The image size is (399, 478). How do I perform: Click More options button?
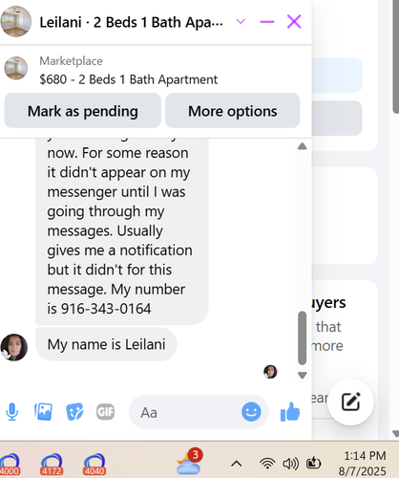[232, 111]
